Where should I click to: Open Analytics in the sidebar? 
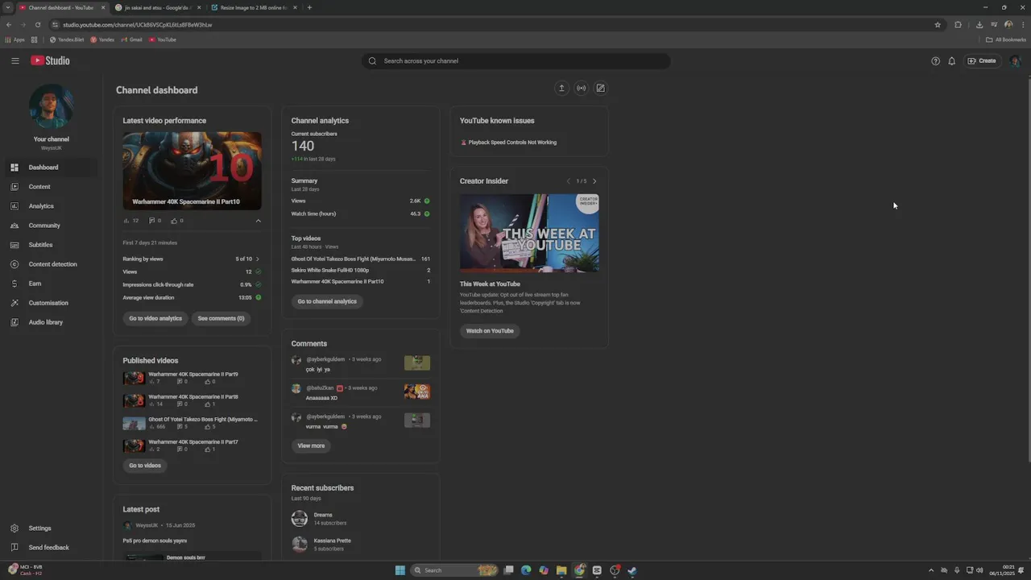point(50,206)
